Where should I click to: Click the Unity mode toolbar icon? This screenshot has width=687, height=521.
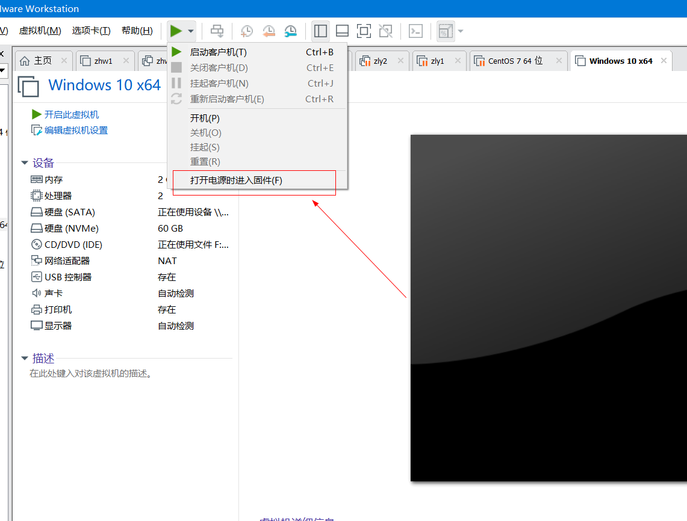point(385,31)
